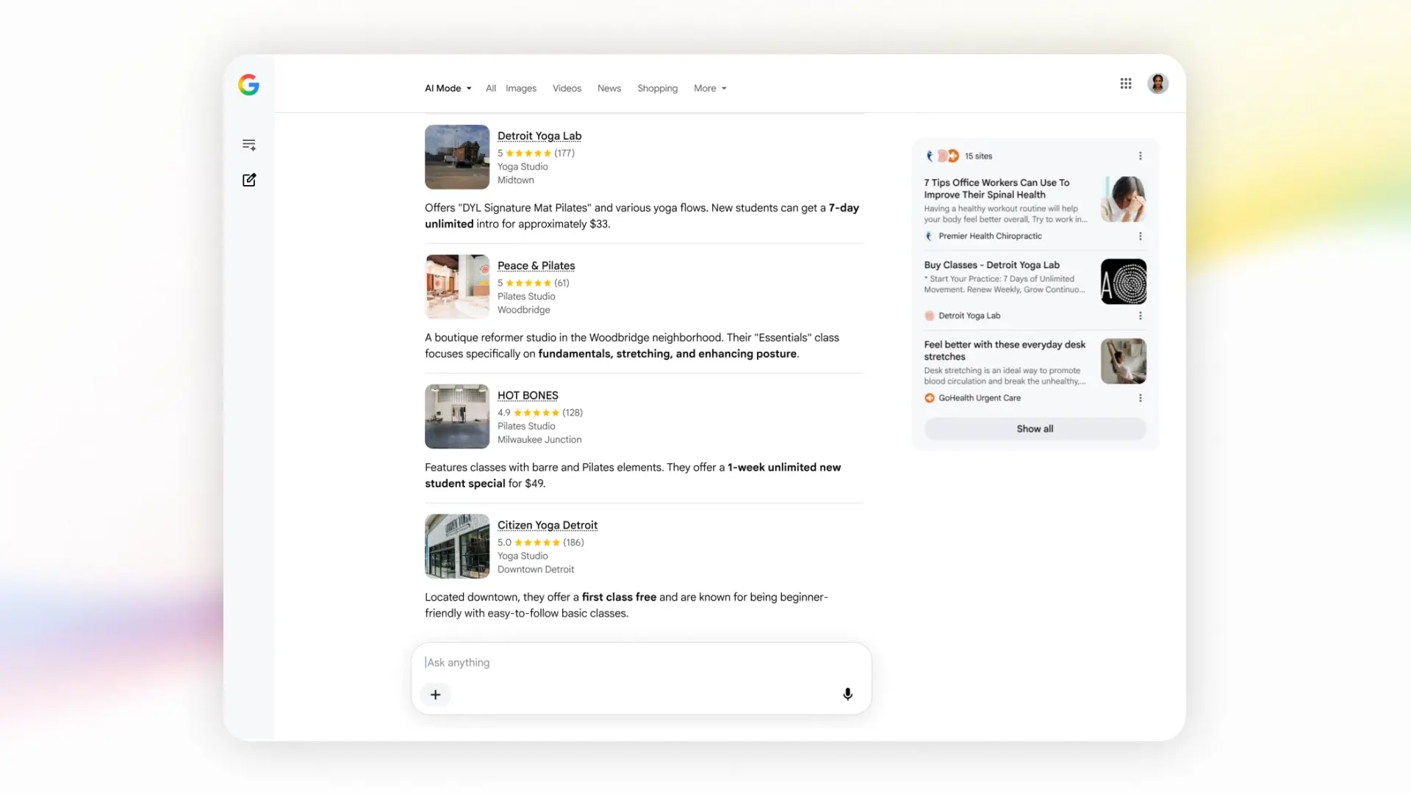Click the Citizen Yoga Detroit star rating (186)

point(541,543)
